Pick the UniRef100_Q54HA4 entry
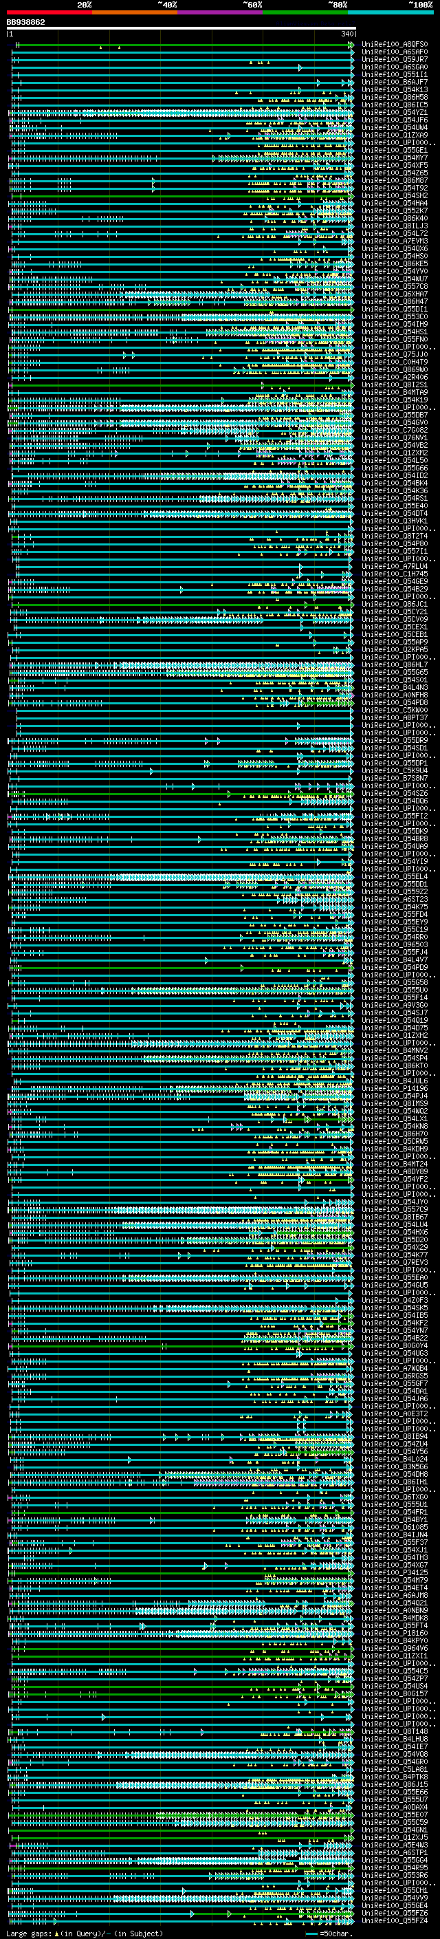440x1939 pixels. (x=395, y=202)
